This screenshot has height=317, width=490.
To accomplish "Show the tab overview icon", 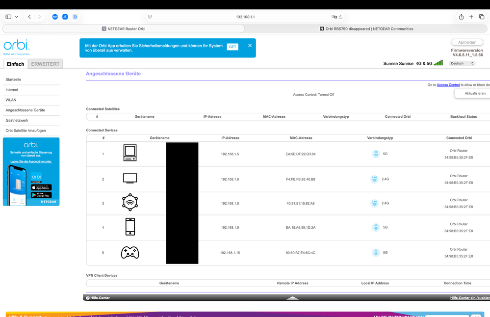I will click(482, 17).
